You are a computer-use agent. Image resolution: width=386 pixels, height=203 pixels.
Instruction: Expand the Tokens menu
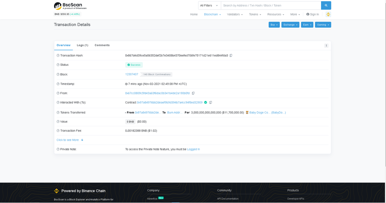[255, 14]
